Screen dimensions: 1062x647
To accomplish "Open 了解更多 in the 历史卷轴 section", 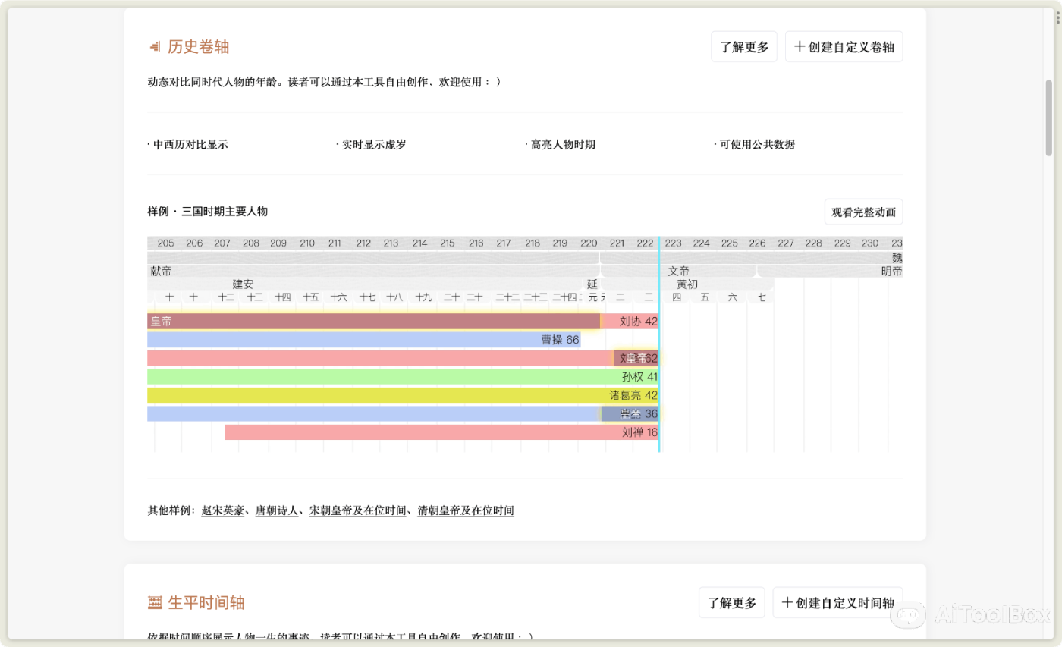I will (x=743, y=46).
